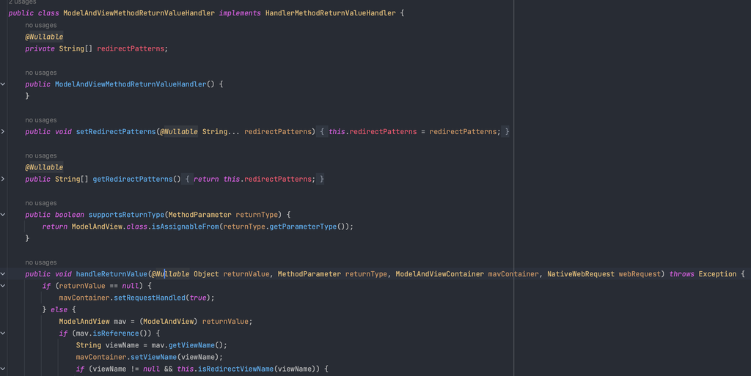
Task: Click the webRequest parameter name
Action: point(640,274)
